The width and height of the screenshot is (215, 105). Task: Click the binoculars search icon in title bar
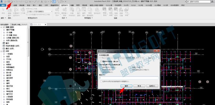(212, 2)
